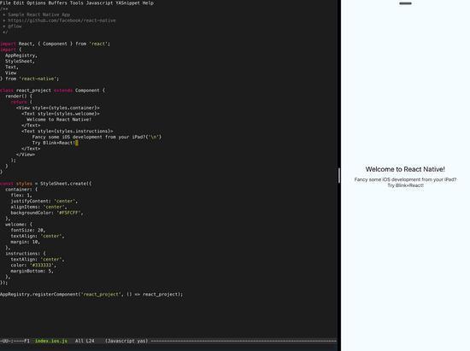Screen dimensions: 470x351
Task: Click the '<View style={styles.container}>' line
Action: pos(58,108)
